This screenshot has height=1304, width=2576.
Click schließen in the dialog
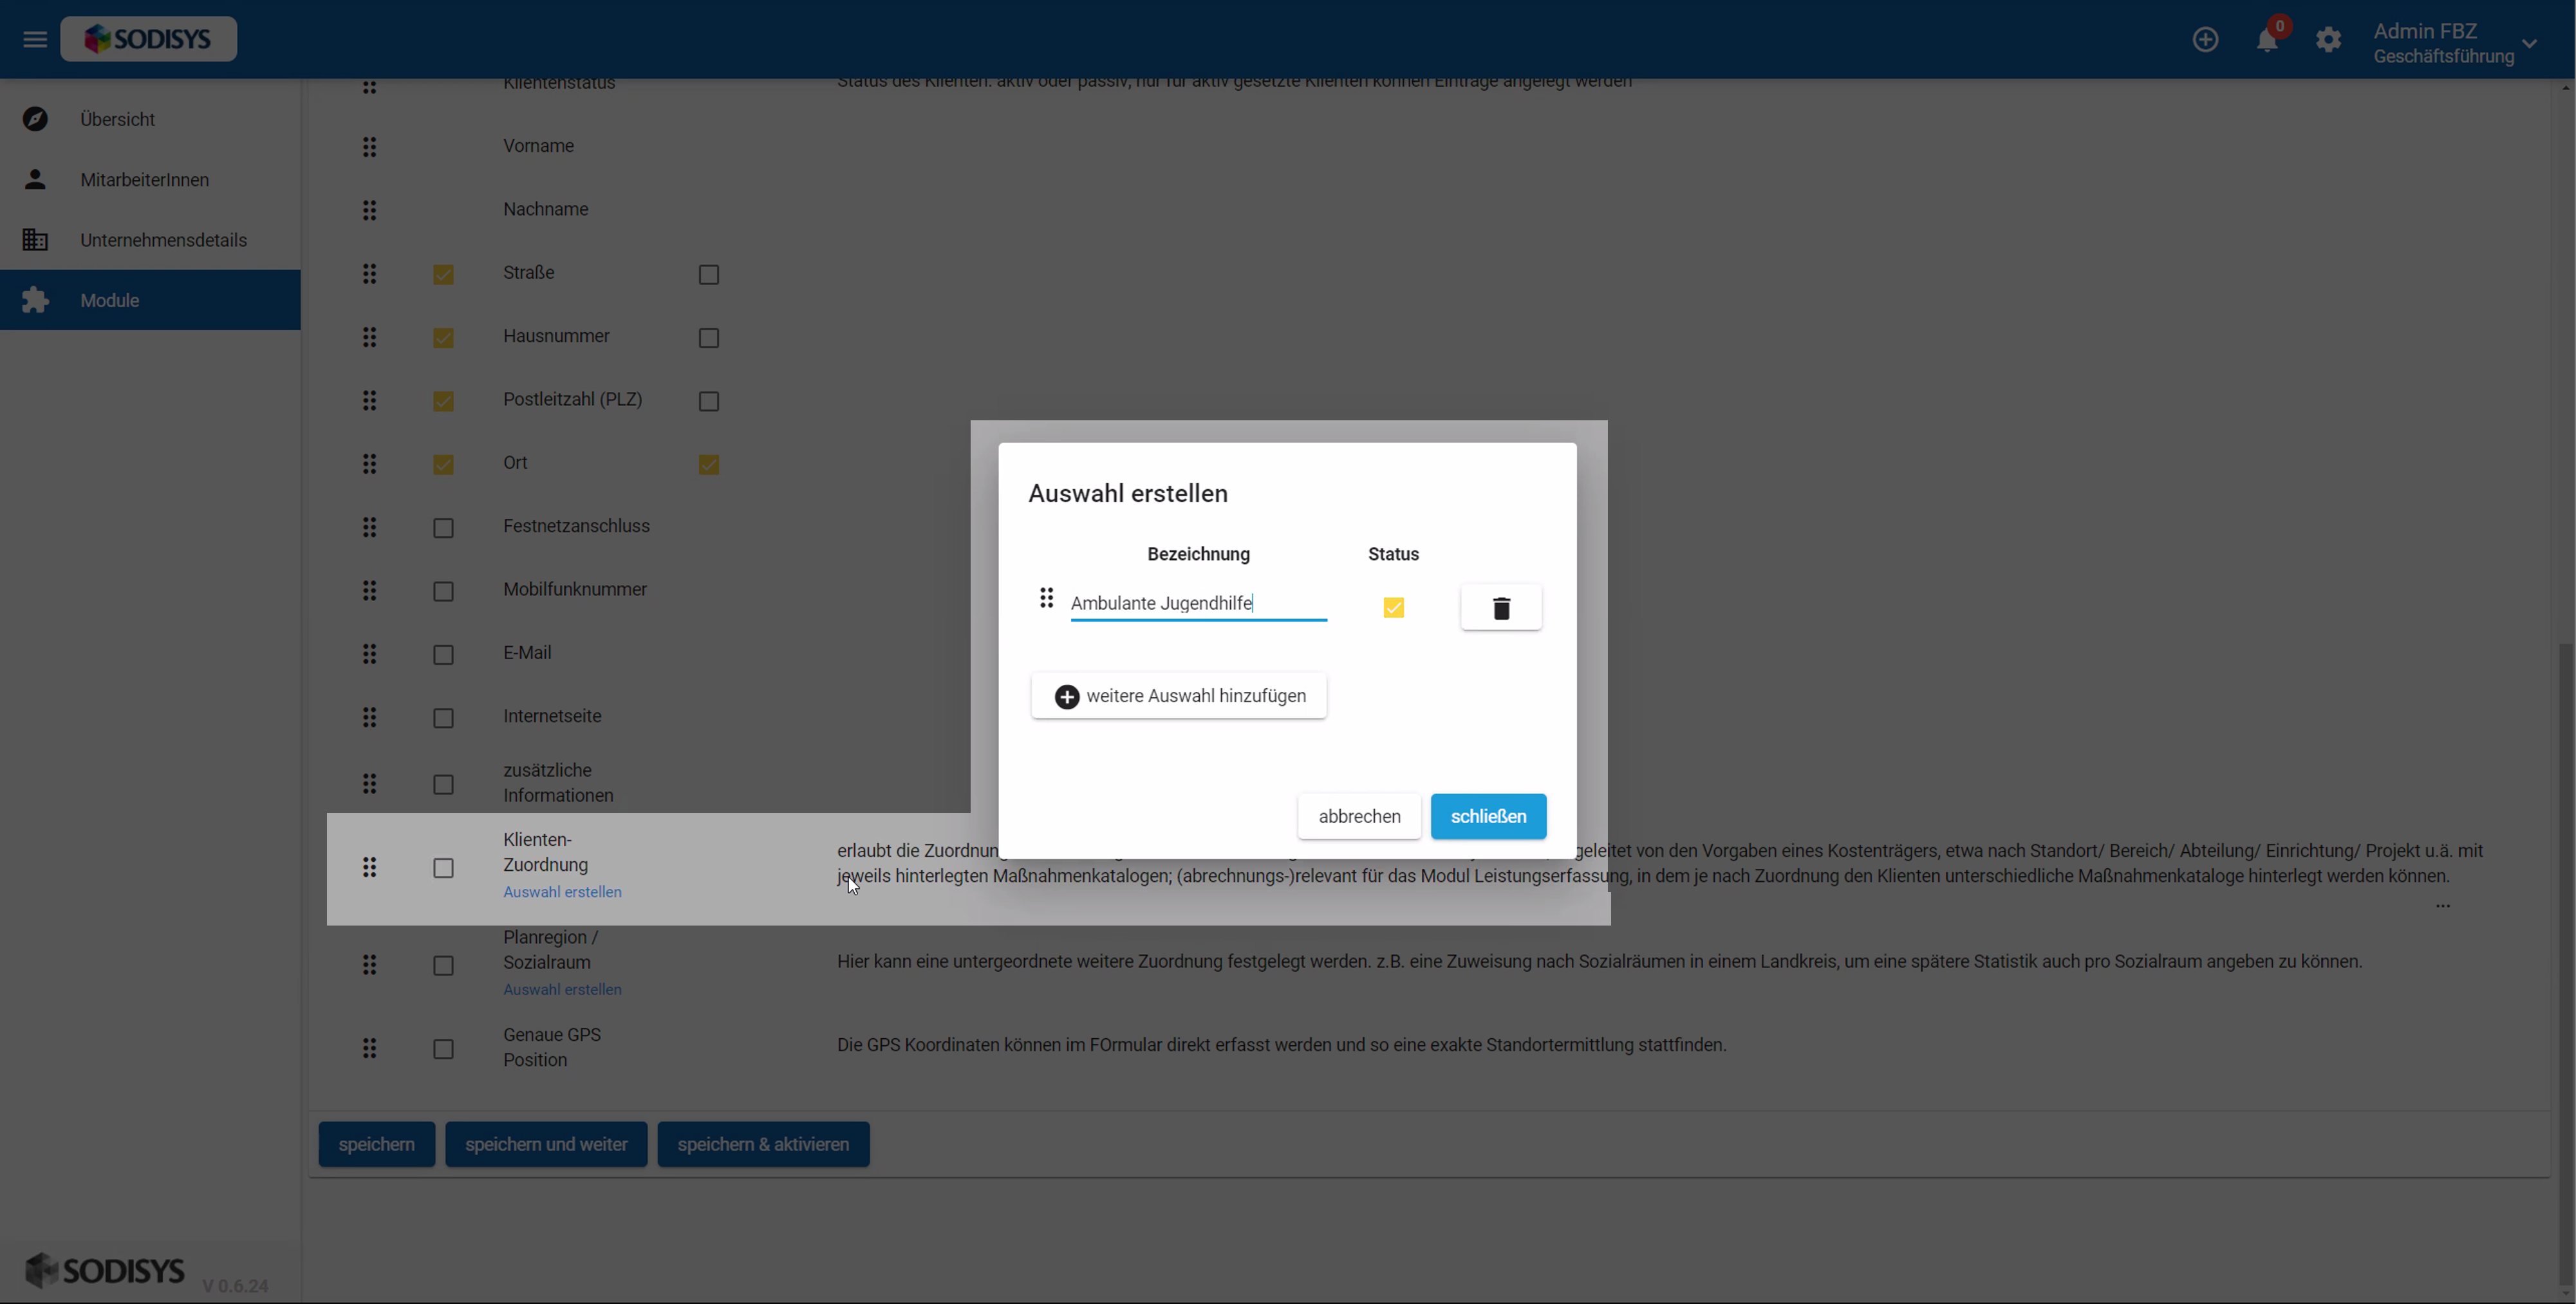point(1488,816)
